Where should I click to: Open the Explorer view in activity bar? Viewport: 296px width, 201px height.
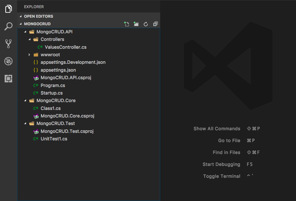(x=8, y=9)
